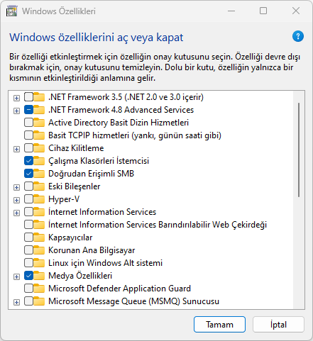Select the Microsoft Message Queue (MSMQ) Sunucusu label
The height and width of the screenshot is (341, 313).
[x=133, y=301]
